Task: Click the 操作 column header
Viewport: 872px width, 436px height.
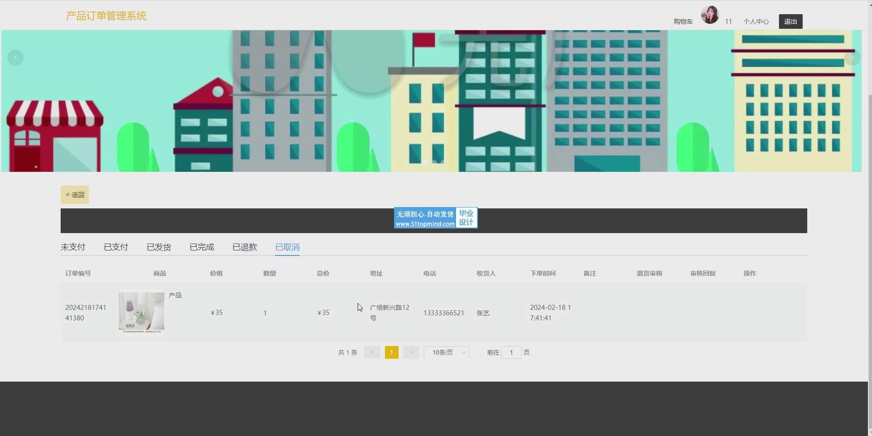Action: point(750,273)
